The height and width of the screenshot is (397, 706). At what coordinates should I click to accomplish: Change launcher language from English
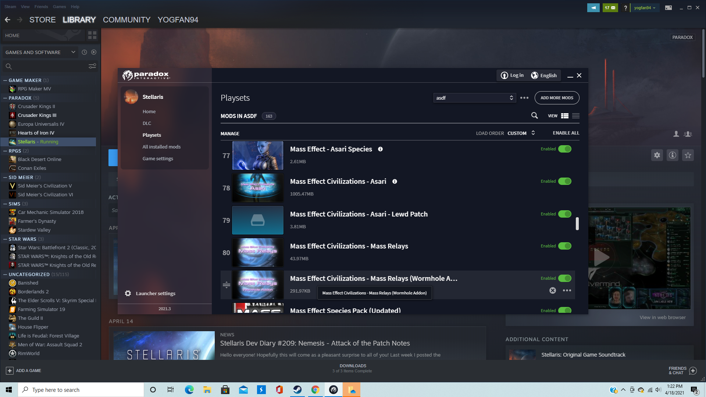544,75
